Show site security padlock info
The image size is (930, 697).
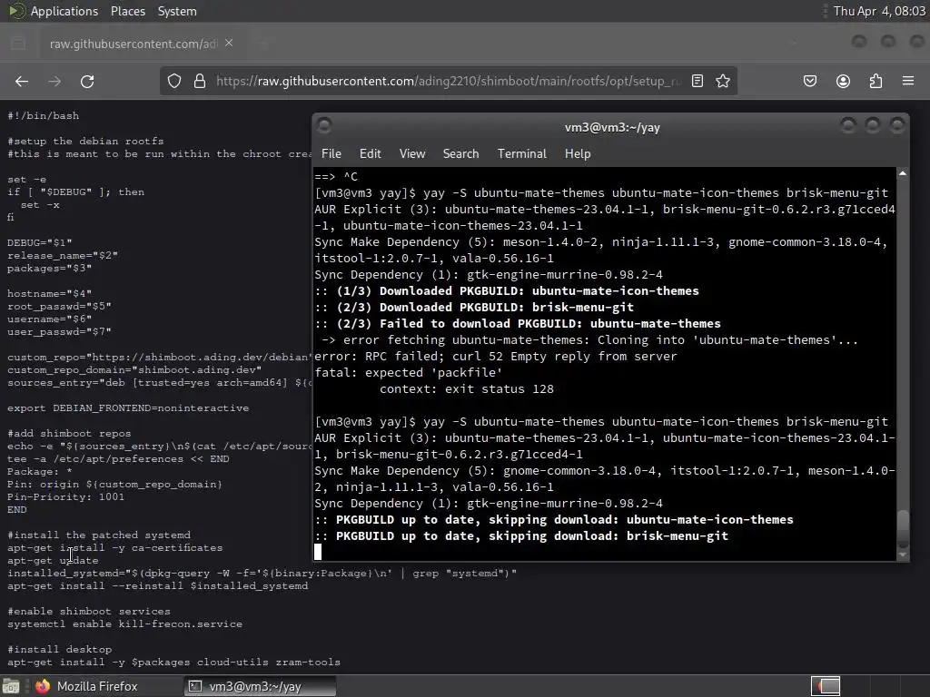click(x=200, y=81)
